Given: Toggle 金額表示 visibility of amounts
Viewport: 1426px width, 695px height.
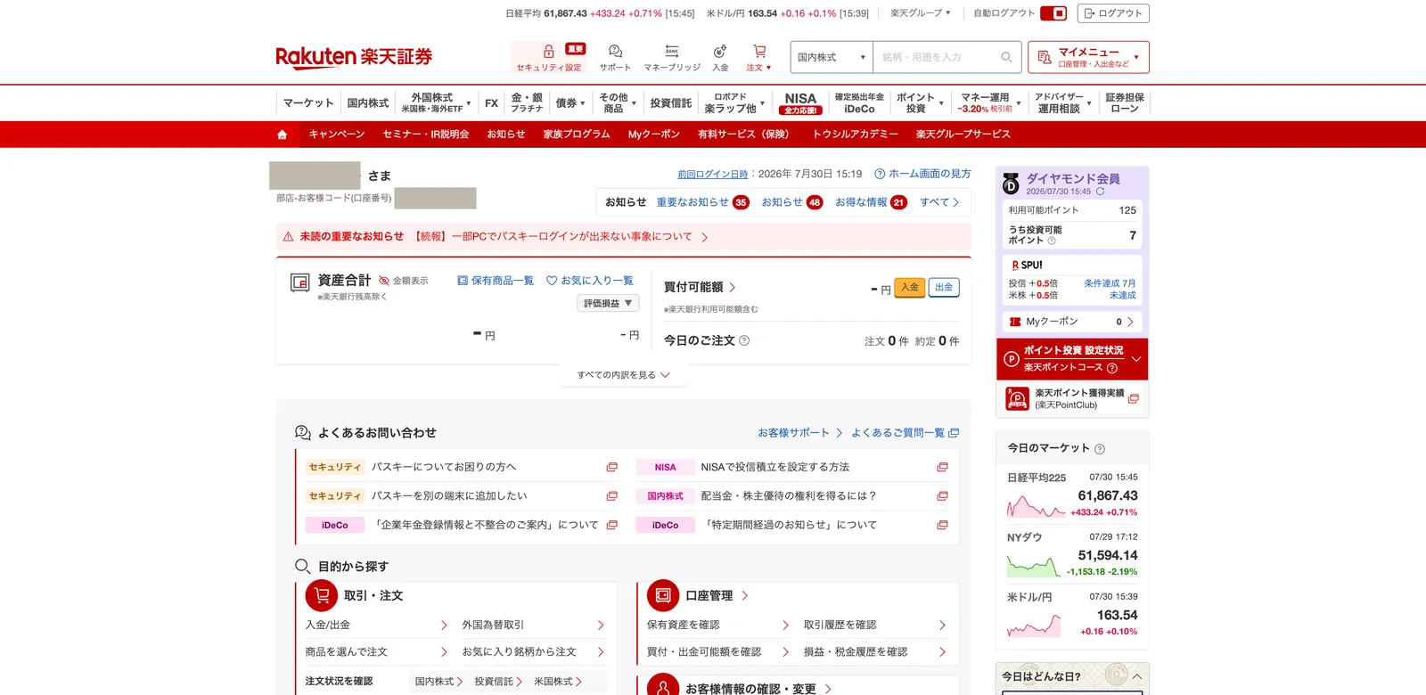Looking at the screenshot, I should coord(403,281).
